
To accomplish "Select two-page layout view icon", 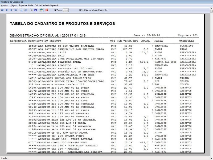I will [x=25, y=10].
